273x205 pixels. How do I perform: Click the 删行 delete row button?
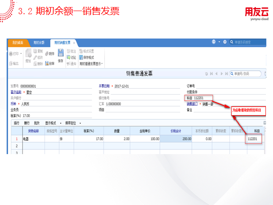(27, 123)
